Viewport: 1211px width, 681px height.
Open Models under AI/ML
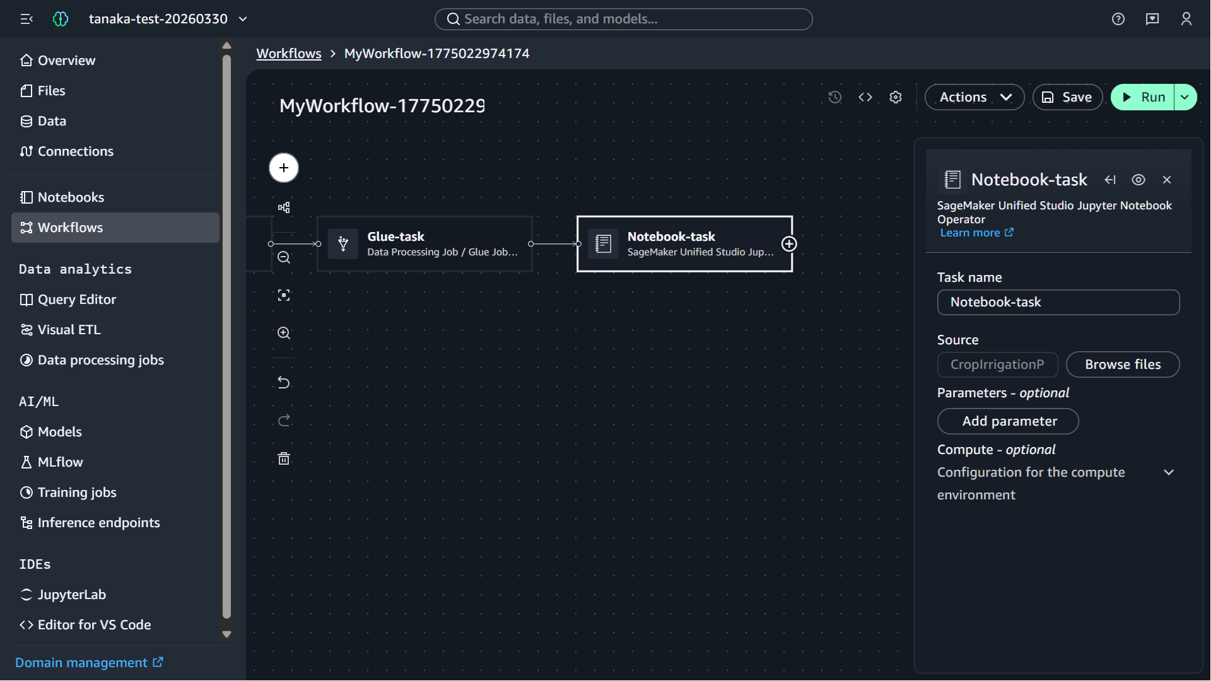pyautogui.click(x=115, y=432)
